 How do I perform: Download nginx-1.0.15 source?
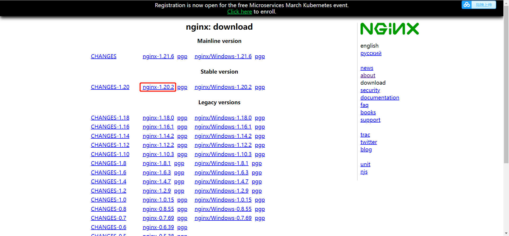coord(158,200)
